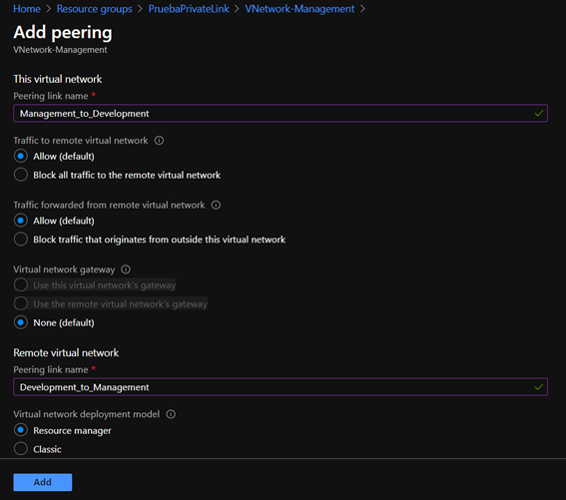Return to VNetwork-Management breadcrumb
566x500 pixels.
[299, 9]
